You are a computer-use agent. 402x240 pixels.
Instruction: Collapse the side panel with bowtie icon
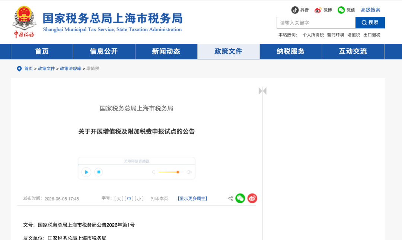(x=262, y=91)
